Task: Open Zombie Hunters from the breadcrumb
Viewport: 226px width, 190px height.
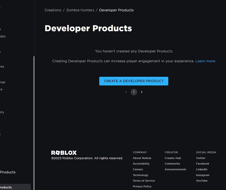Action: [x=80, y=10]
